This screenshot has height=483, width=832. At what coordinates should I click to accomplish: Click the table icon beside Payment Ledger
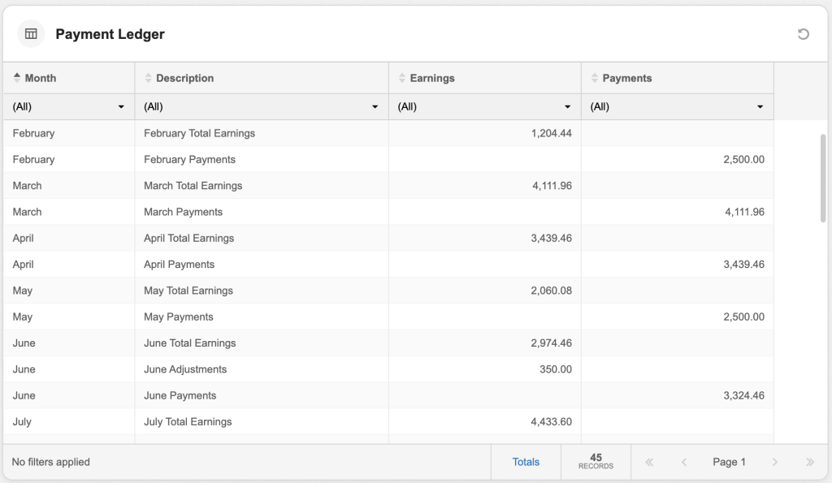pyautogui.click(x=31, y=34)
